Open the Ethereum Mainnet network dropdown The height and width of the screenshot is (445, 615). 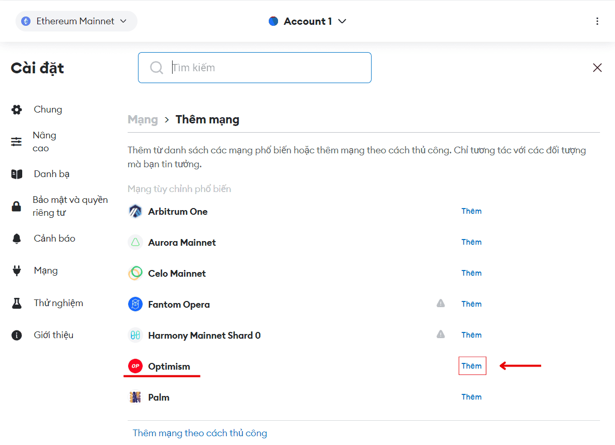76,21
